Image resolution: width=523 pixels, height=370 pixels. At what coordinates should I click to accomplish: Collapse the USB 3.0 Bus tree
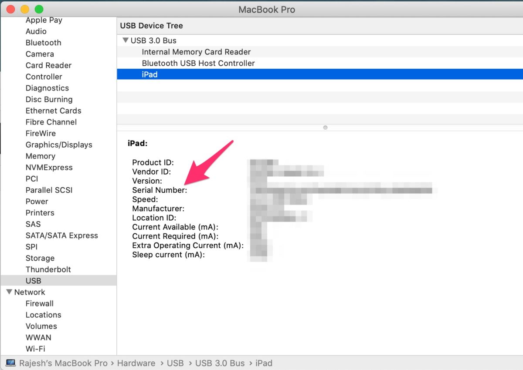coord(125,40)
